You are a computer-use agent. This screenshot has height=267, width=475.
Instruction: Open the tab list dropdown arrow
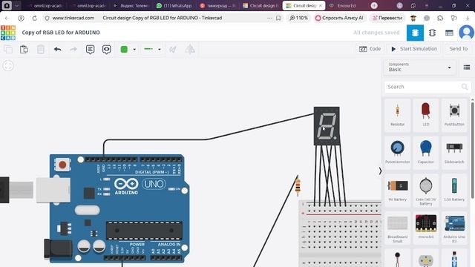click(17, 5)
